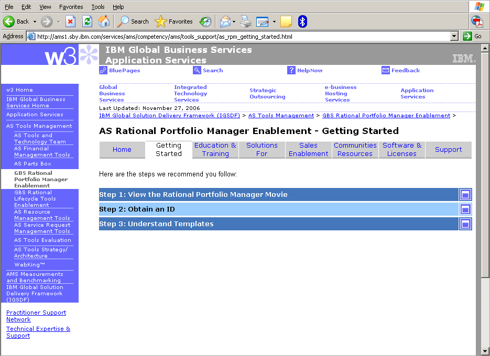Click the BluePages pencil icon
Viewport: 490px width, 356px height.
tap(103, 70)
